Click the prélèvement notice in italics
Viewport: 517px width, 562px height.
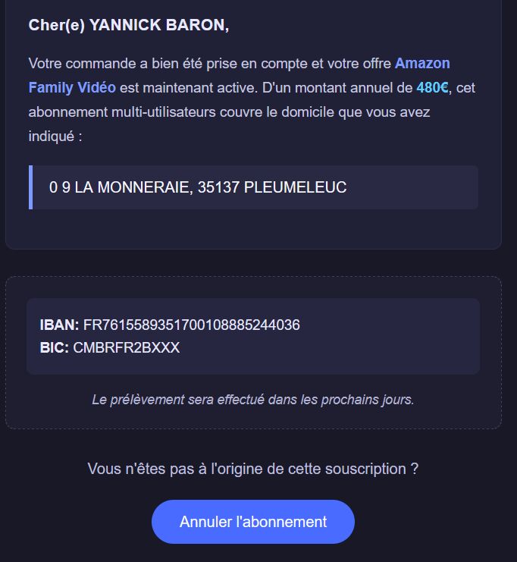(x=253, y=399)
